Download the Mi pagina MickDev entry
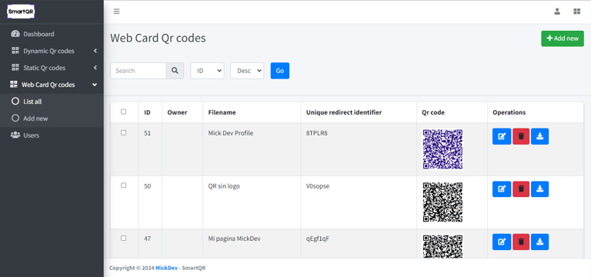Image resolution: width=591 pixels, height=277 pixels. 539,242
